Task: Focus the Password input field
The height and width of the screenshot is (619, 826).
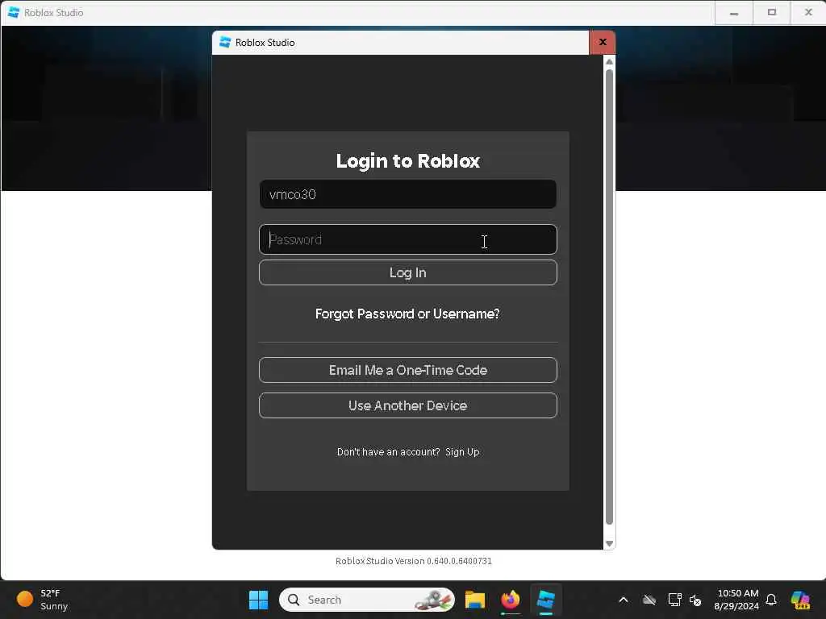Action: click(407, 239)
